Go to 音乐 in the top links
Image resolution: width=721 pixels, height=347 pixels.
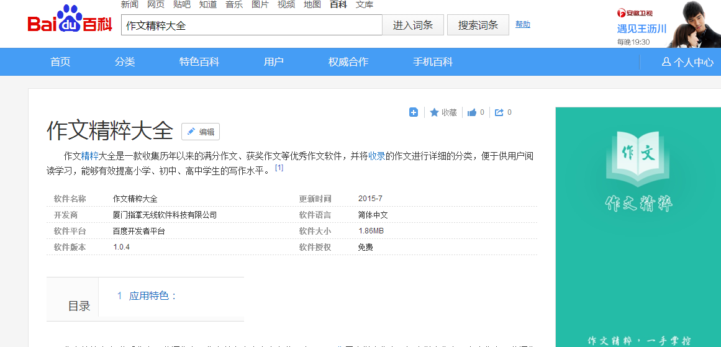coord(234,4)
